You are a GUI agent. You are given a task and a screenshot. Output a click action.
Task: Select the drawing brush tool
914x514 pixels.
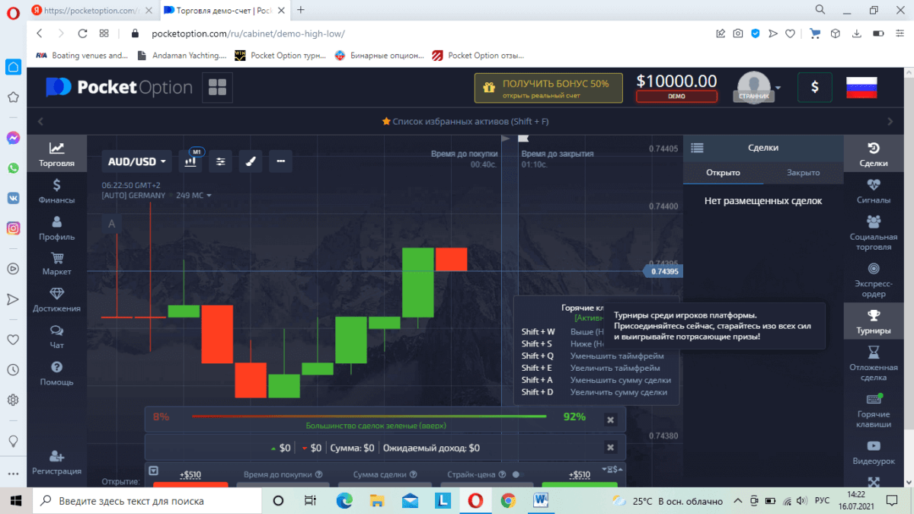pyautogui.click(x=251, y=161)
